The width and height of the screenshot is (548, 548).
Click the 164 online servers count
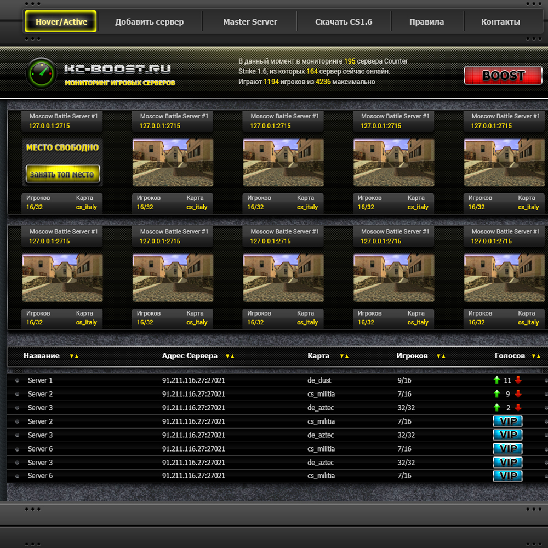coord(312,71)
